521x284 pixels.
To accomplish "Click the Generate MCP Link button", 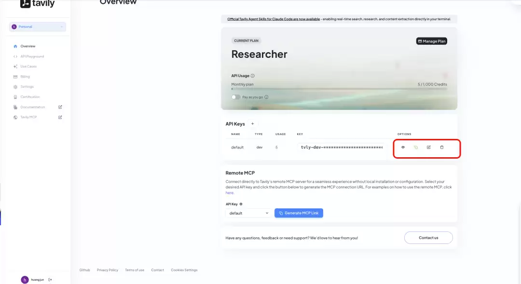I will pos(299,213).
